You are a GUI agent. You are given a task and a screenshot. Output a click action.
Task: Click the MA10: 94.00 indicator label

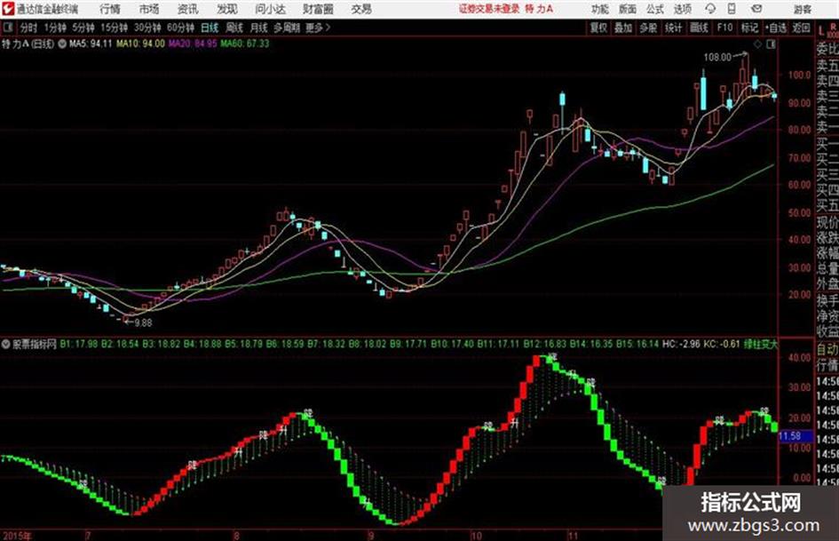[141, 44]
